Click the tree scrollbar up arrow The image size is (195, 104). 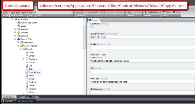pos(85,20)
